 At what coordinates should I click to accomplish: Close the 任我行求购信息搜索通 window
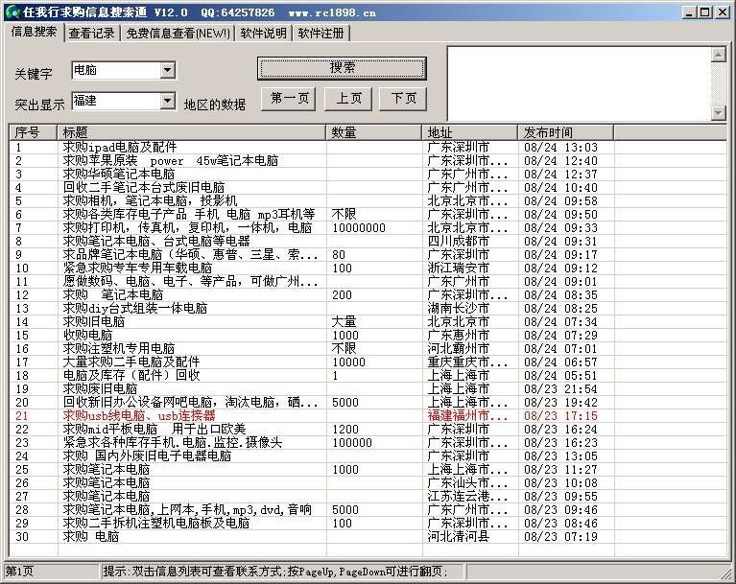coord(723,12)
